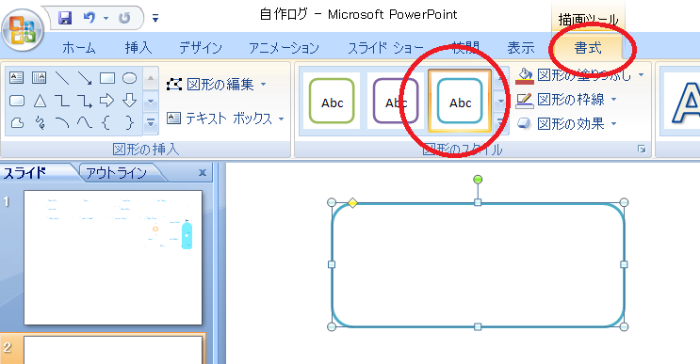Viewport: 700px width, 364px height.
Task: Apply the purple outline Abc shape style
Action: 396,101
